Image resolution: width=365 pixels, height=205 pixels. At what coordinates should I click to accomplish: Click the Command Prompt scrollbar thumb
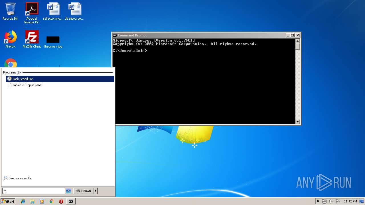298,46
